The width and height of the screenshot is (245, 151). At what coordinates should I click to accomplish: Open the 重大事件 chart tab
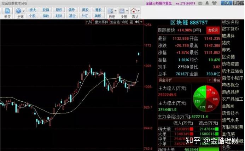pos(101,22)
